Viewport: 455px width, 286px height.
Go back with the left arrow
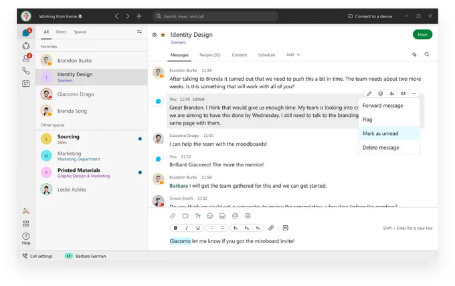(116, 16)
